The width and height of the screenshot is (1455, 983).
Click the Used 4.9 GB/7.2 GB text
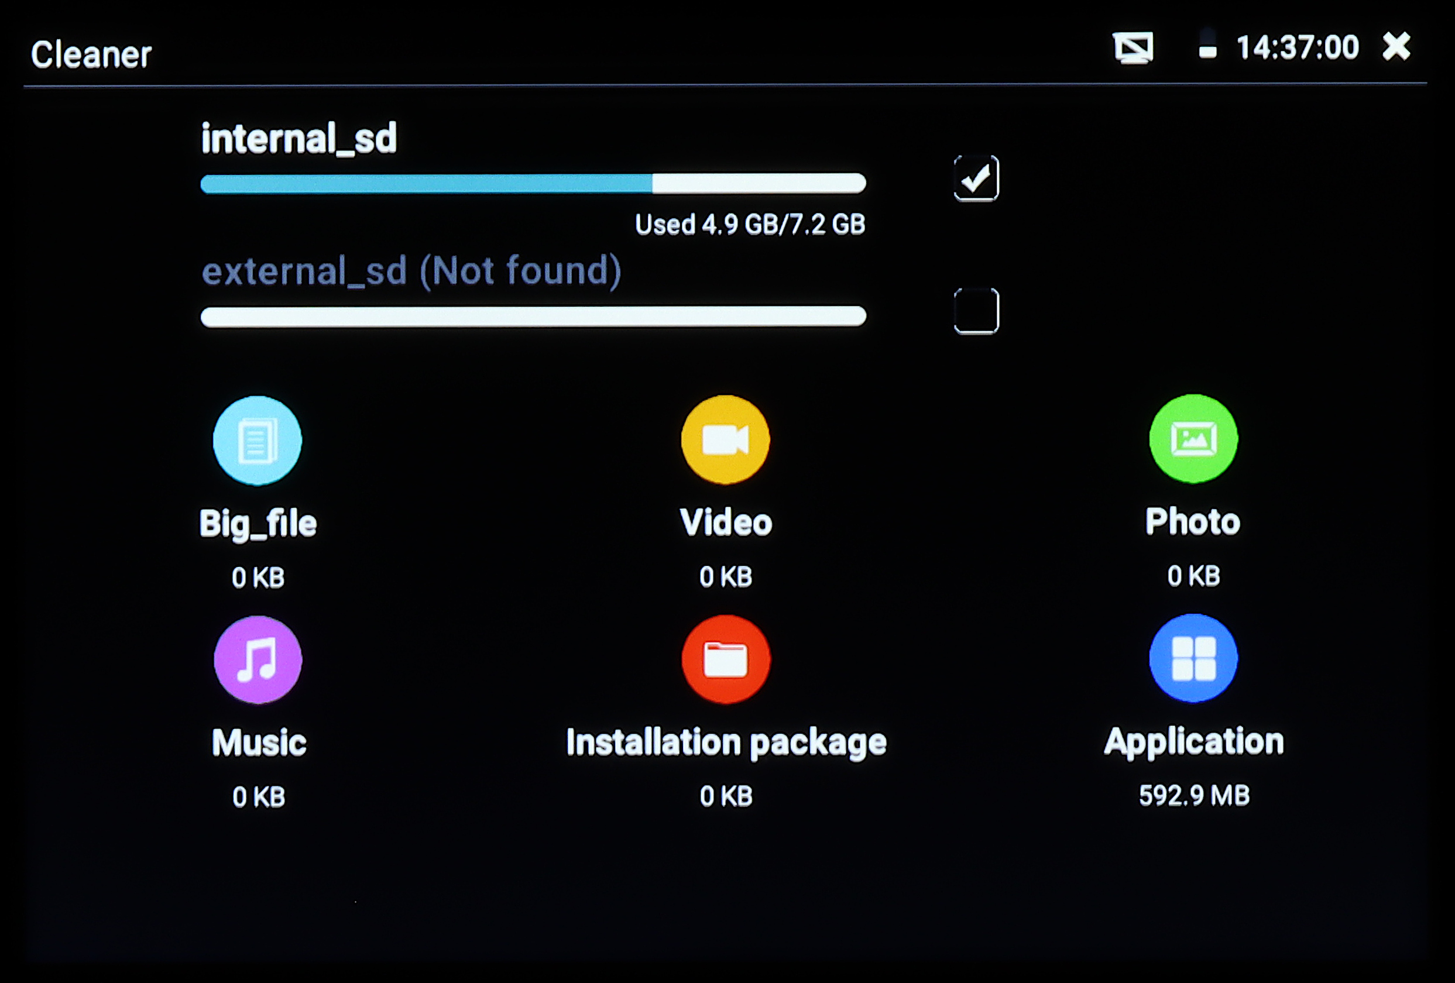750,225
